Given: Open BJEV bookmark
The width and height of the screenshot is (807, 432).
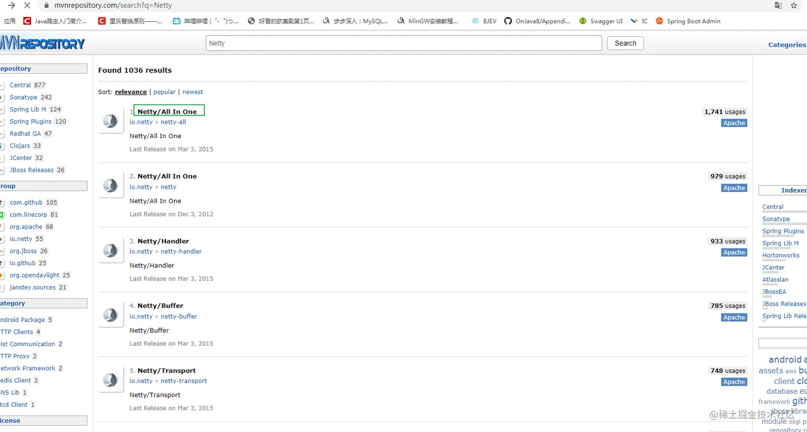Looking at the screenshot, I should click(484, 21).
